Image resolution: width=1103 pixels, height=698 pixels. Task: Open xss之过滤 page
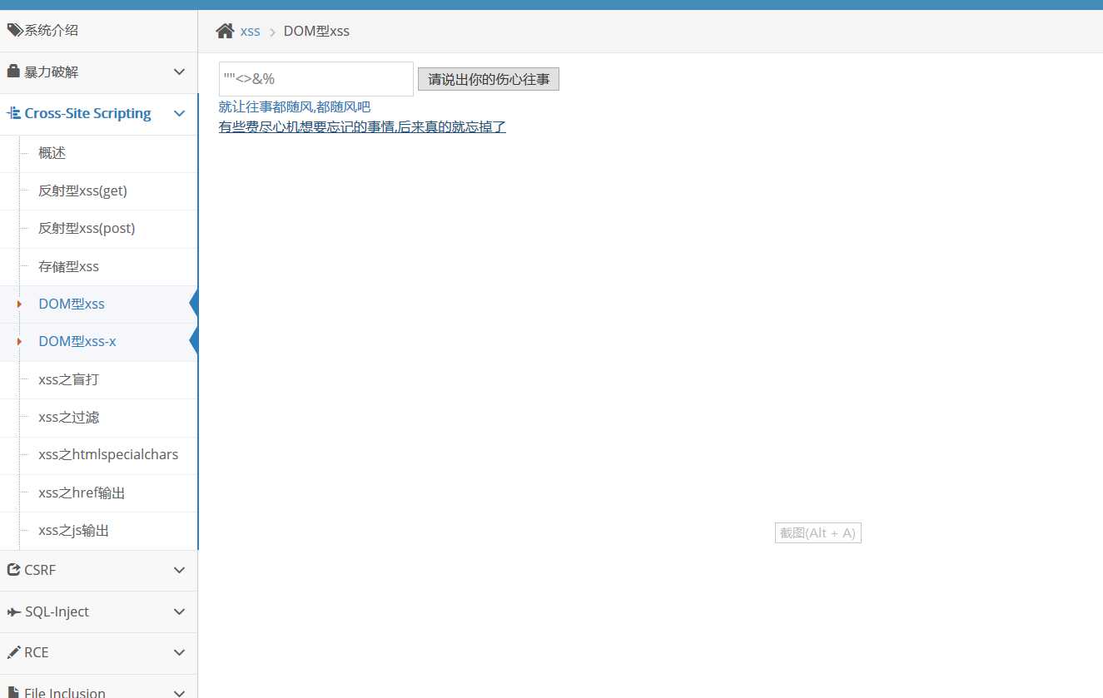(x=99, y=418)
